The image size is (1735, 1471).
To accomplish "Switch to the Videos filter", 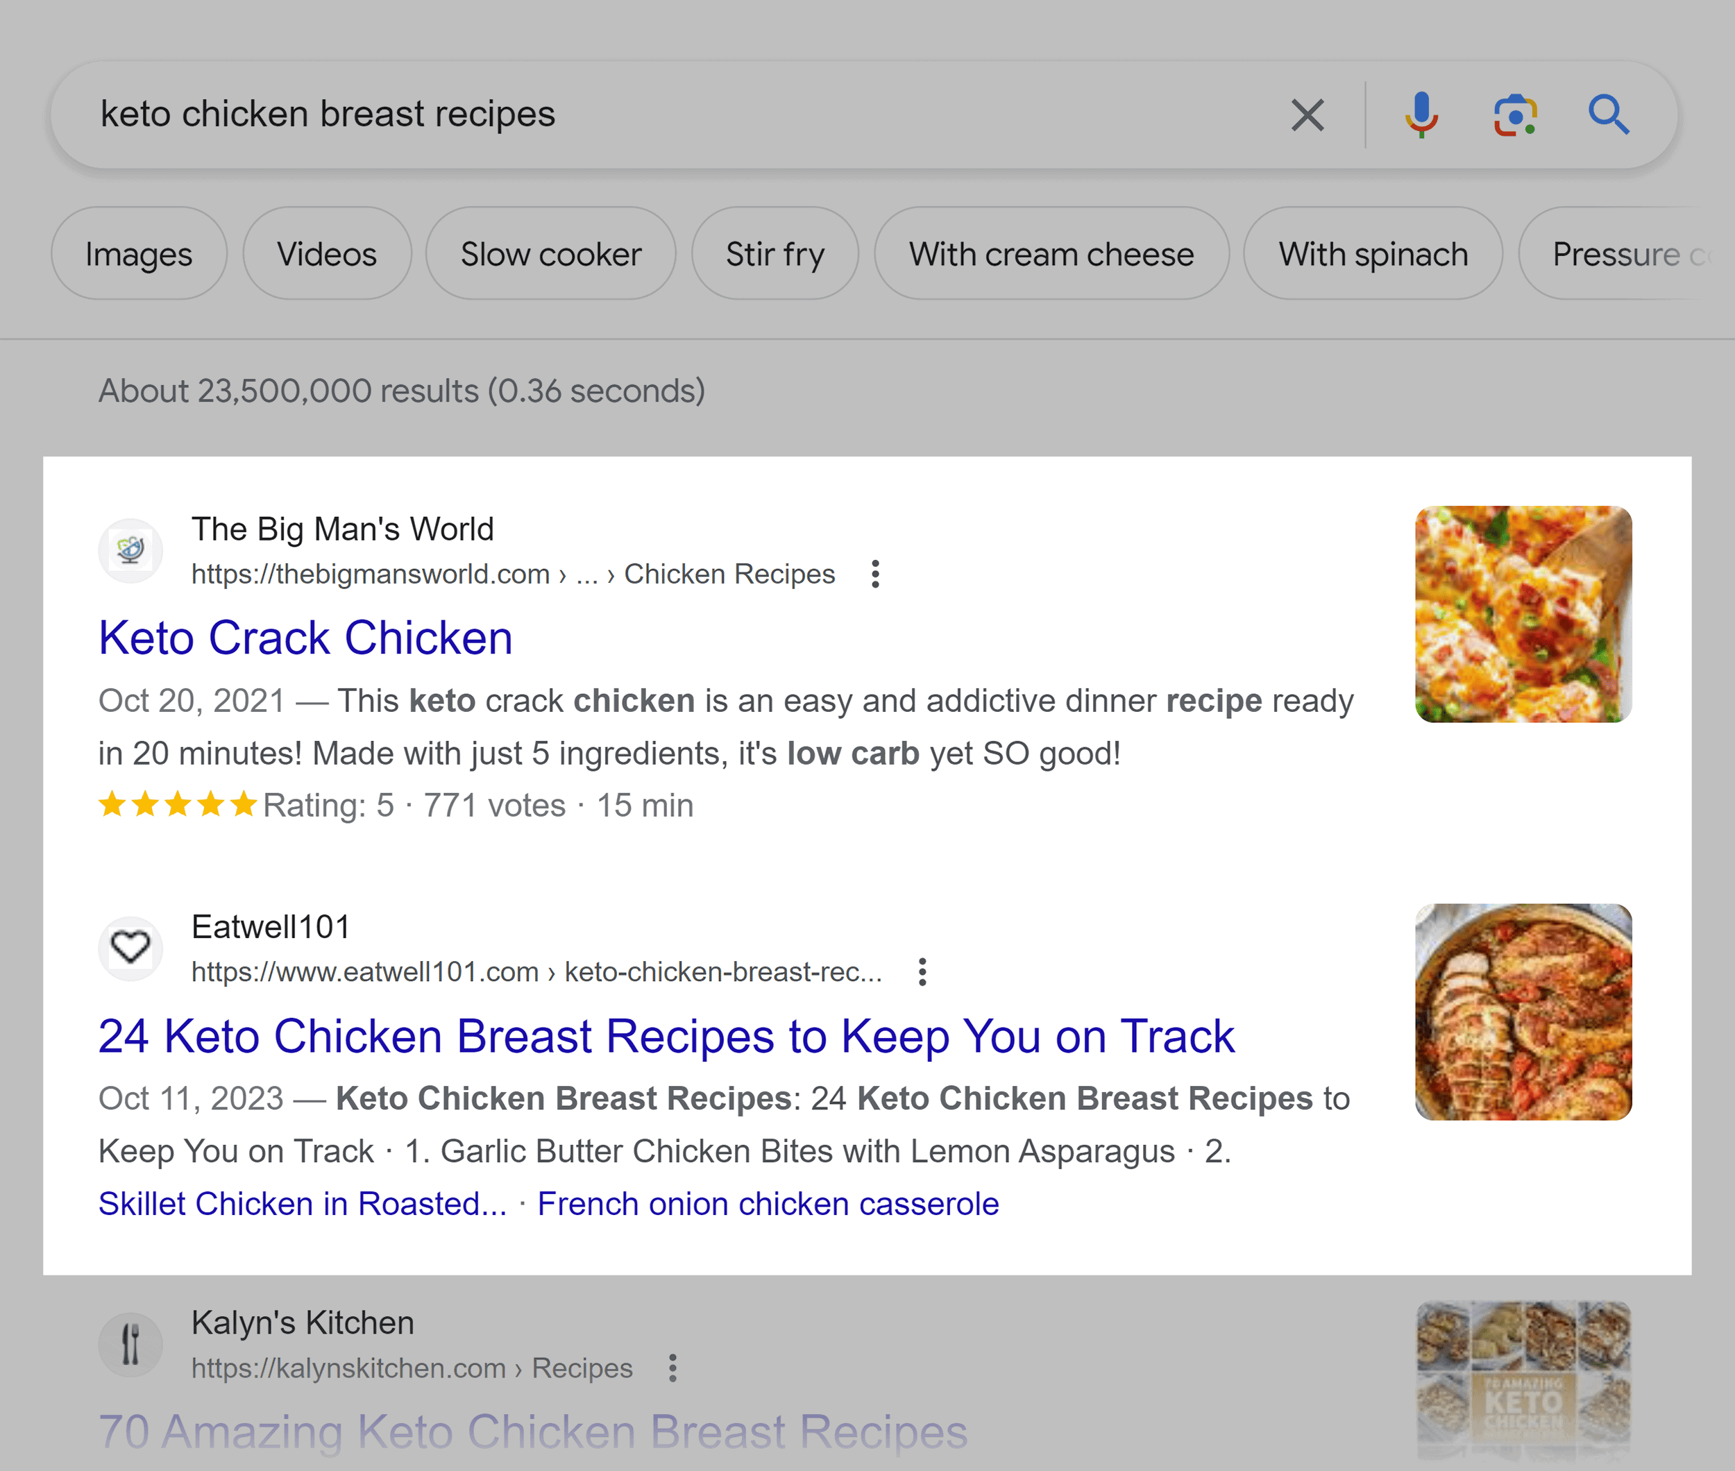I will pyautogui.click(x=327, y=253).
